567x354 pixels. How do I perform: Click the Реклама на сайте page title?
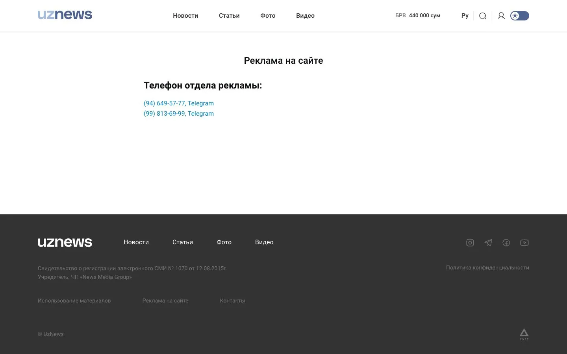tap(283, 61)
